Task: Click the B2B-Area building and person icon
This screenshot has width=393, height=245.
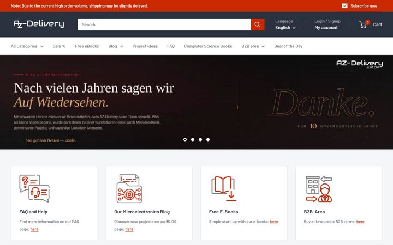Action: click(x=319, y=189)
